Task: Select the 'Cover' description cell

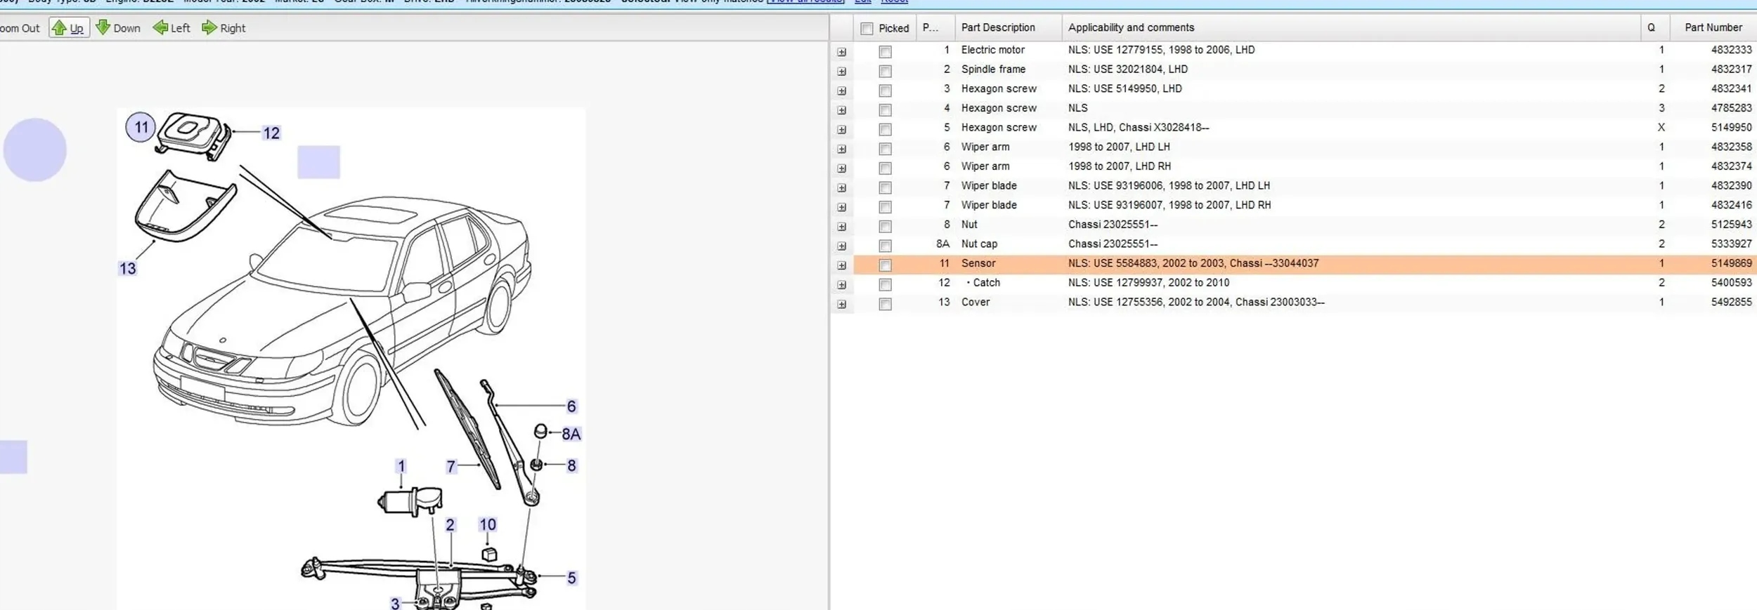Action: [975, 302]
